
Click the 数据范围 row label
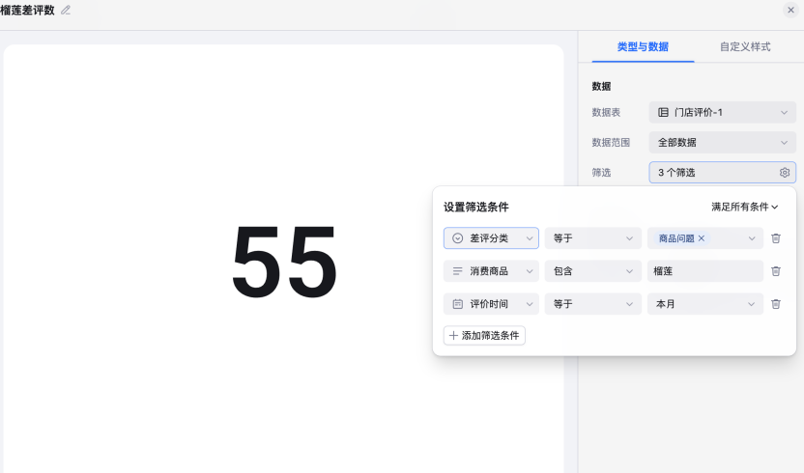(x=611, y=143)
